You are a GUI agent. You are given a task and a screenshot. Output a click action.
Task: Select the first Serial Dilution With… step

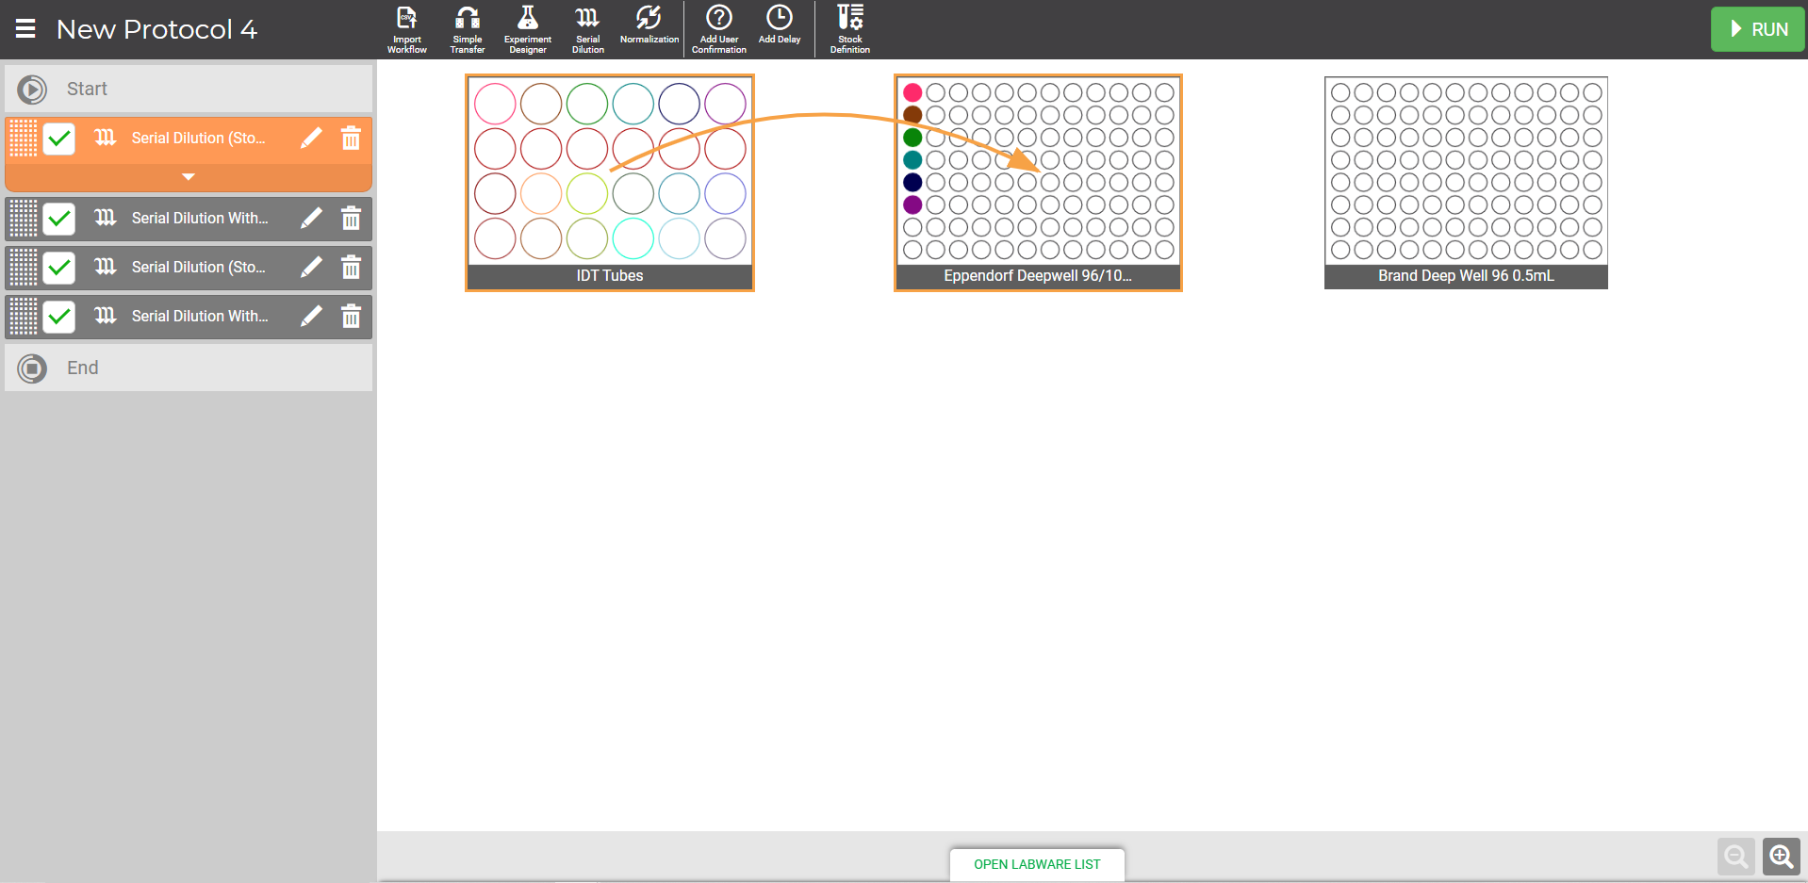click(x=189, y=219)
